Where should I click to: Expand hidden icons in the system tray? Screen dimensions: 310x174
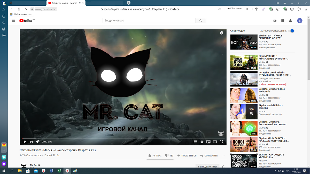(275, 171)
